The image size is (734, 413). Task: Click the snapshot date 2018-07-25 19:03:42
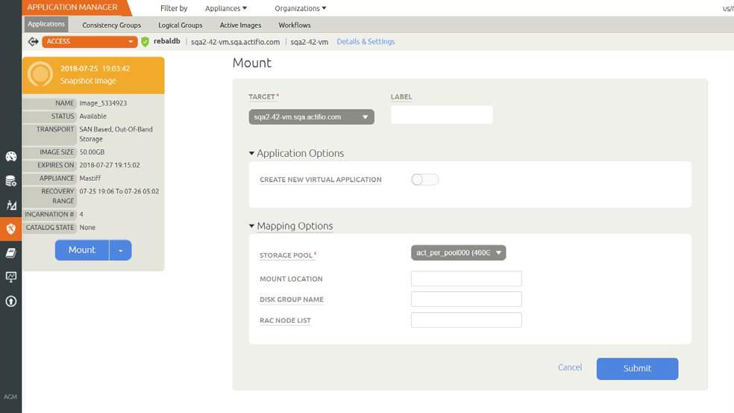tap(95, 69)
